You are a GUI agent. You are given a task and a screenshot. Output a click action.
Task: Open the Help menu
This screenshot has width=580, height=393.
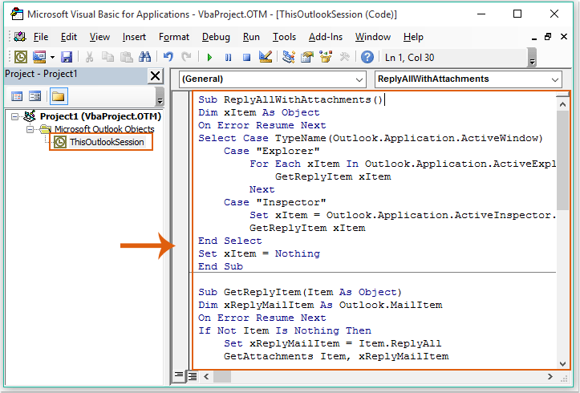pyautogui.click(x=413, y=37)
